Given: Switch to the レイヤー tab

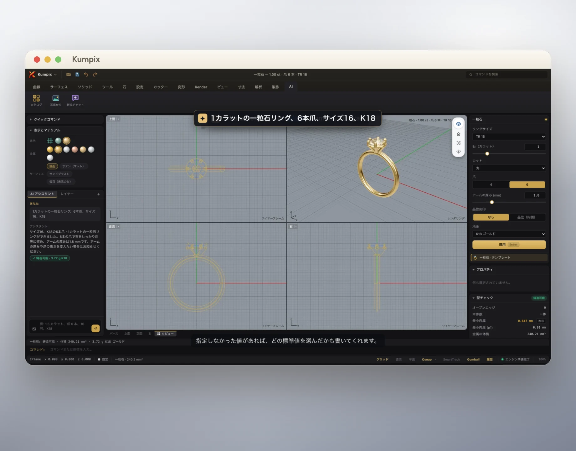Looking at the screenshot, I should point(67,194).
